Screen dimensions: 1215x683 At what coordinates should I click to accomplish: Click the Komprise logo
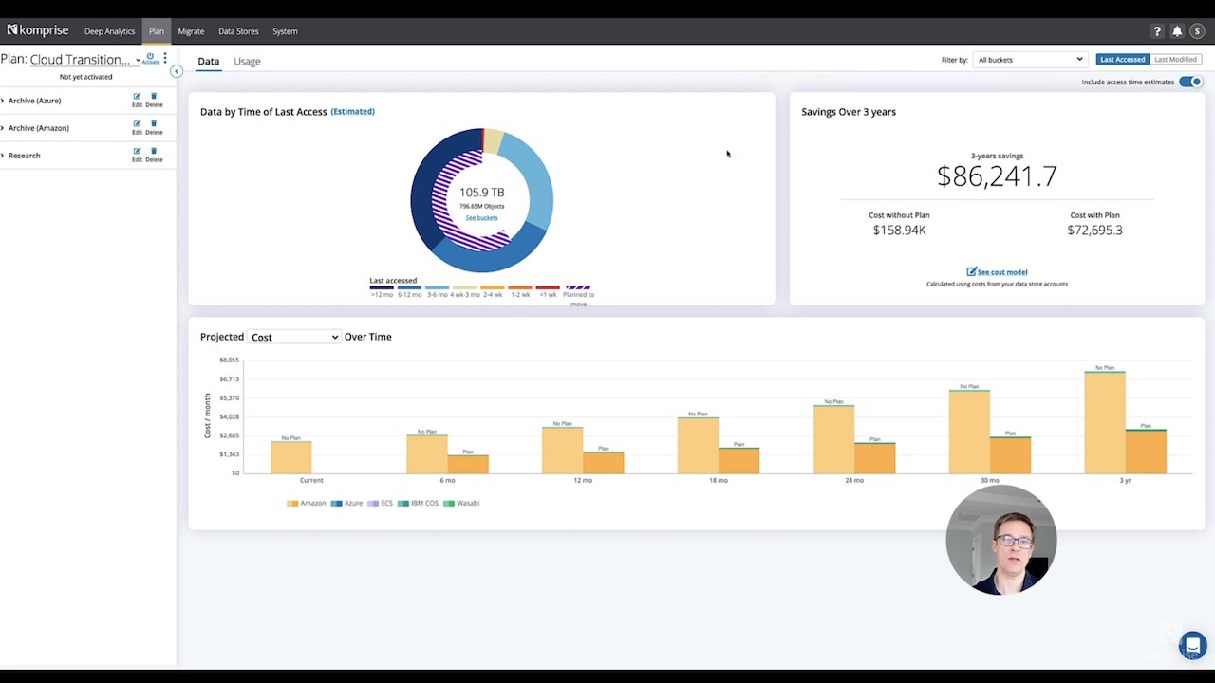[38, 30]
